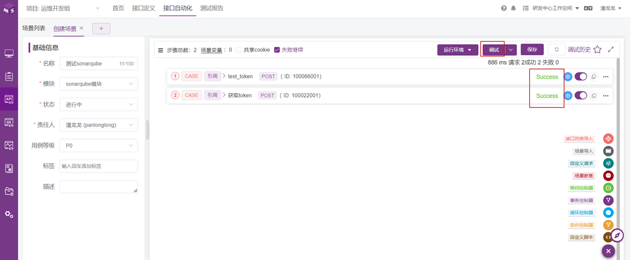Image resolution: width=631 pixels, height=260 pixels.
Task: Go to 测试报告 menu
Action: click(211, 8)
